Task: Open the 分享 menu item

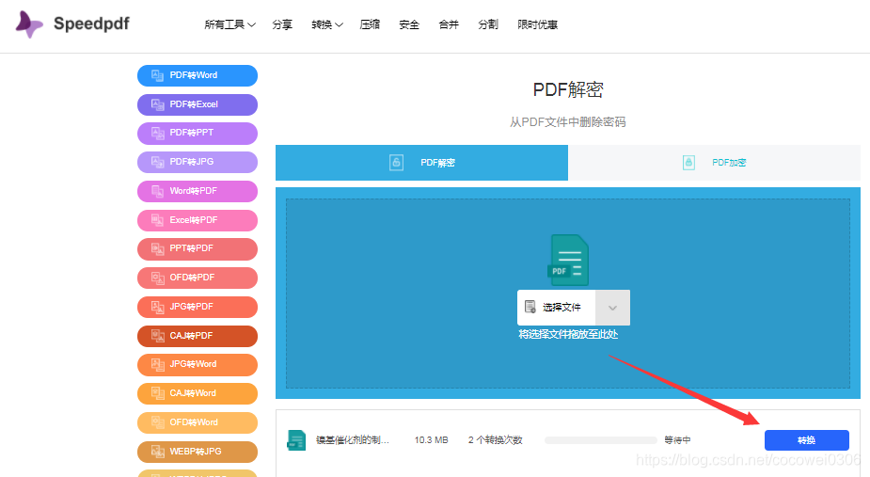Action: 282,24
